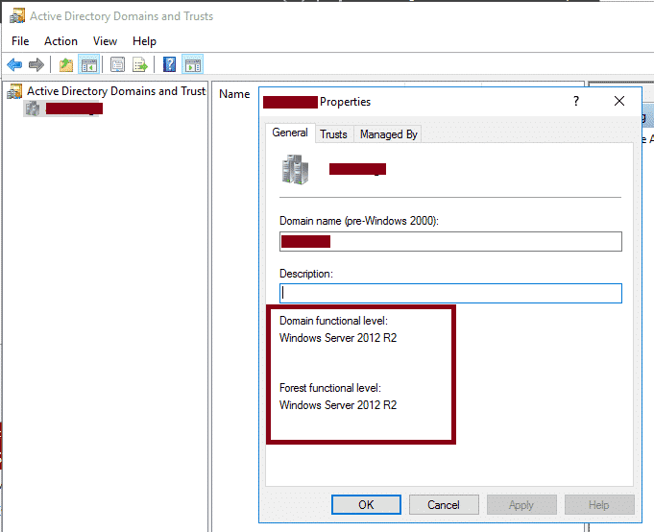Image resolution: width=654 pixels, height=532 pixels.
Task: Select the General tab
Action: 290,133
